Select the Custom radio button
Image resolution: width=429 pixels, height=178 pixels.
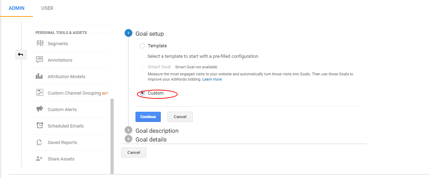(x=142, y=93)
